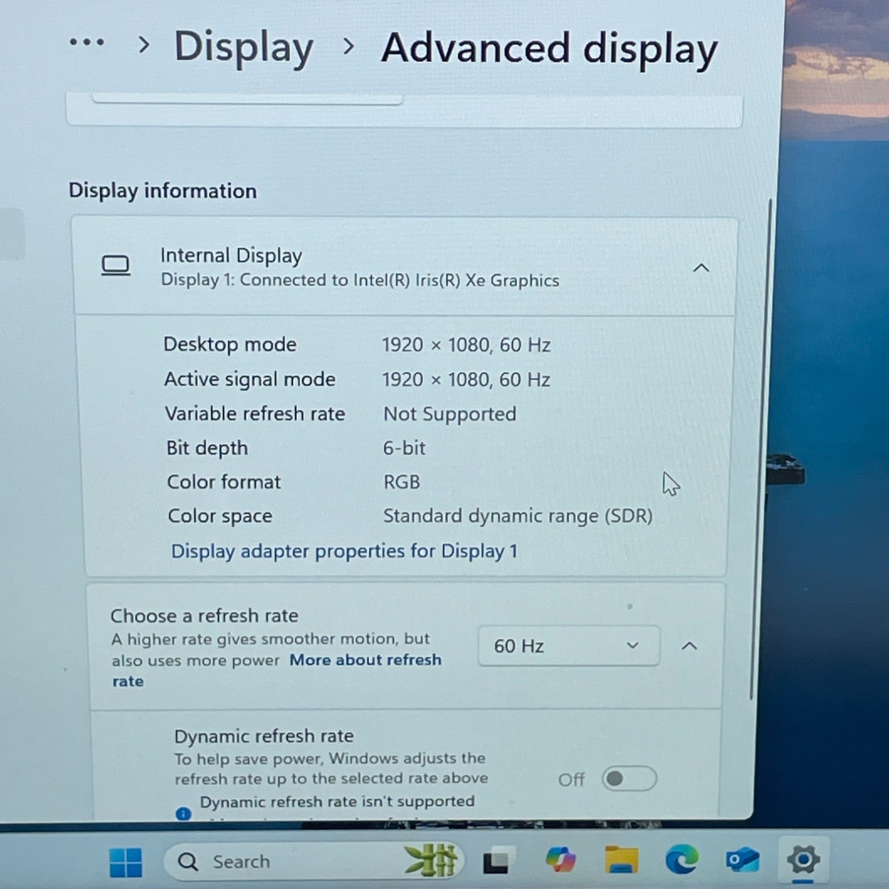Click the bamboo search highlight icon
Image resolution: width=889 pixels, height=889 pixels.
431,860
